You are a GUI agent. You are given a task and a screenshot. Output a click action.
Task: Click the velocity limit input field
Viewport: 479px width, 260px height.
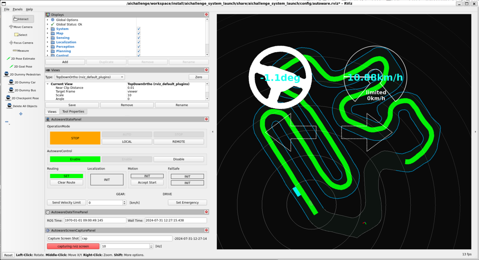point(105,203)
